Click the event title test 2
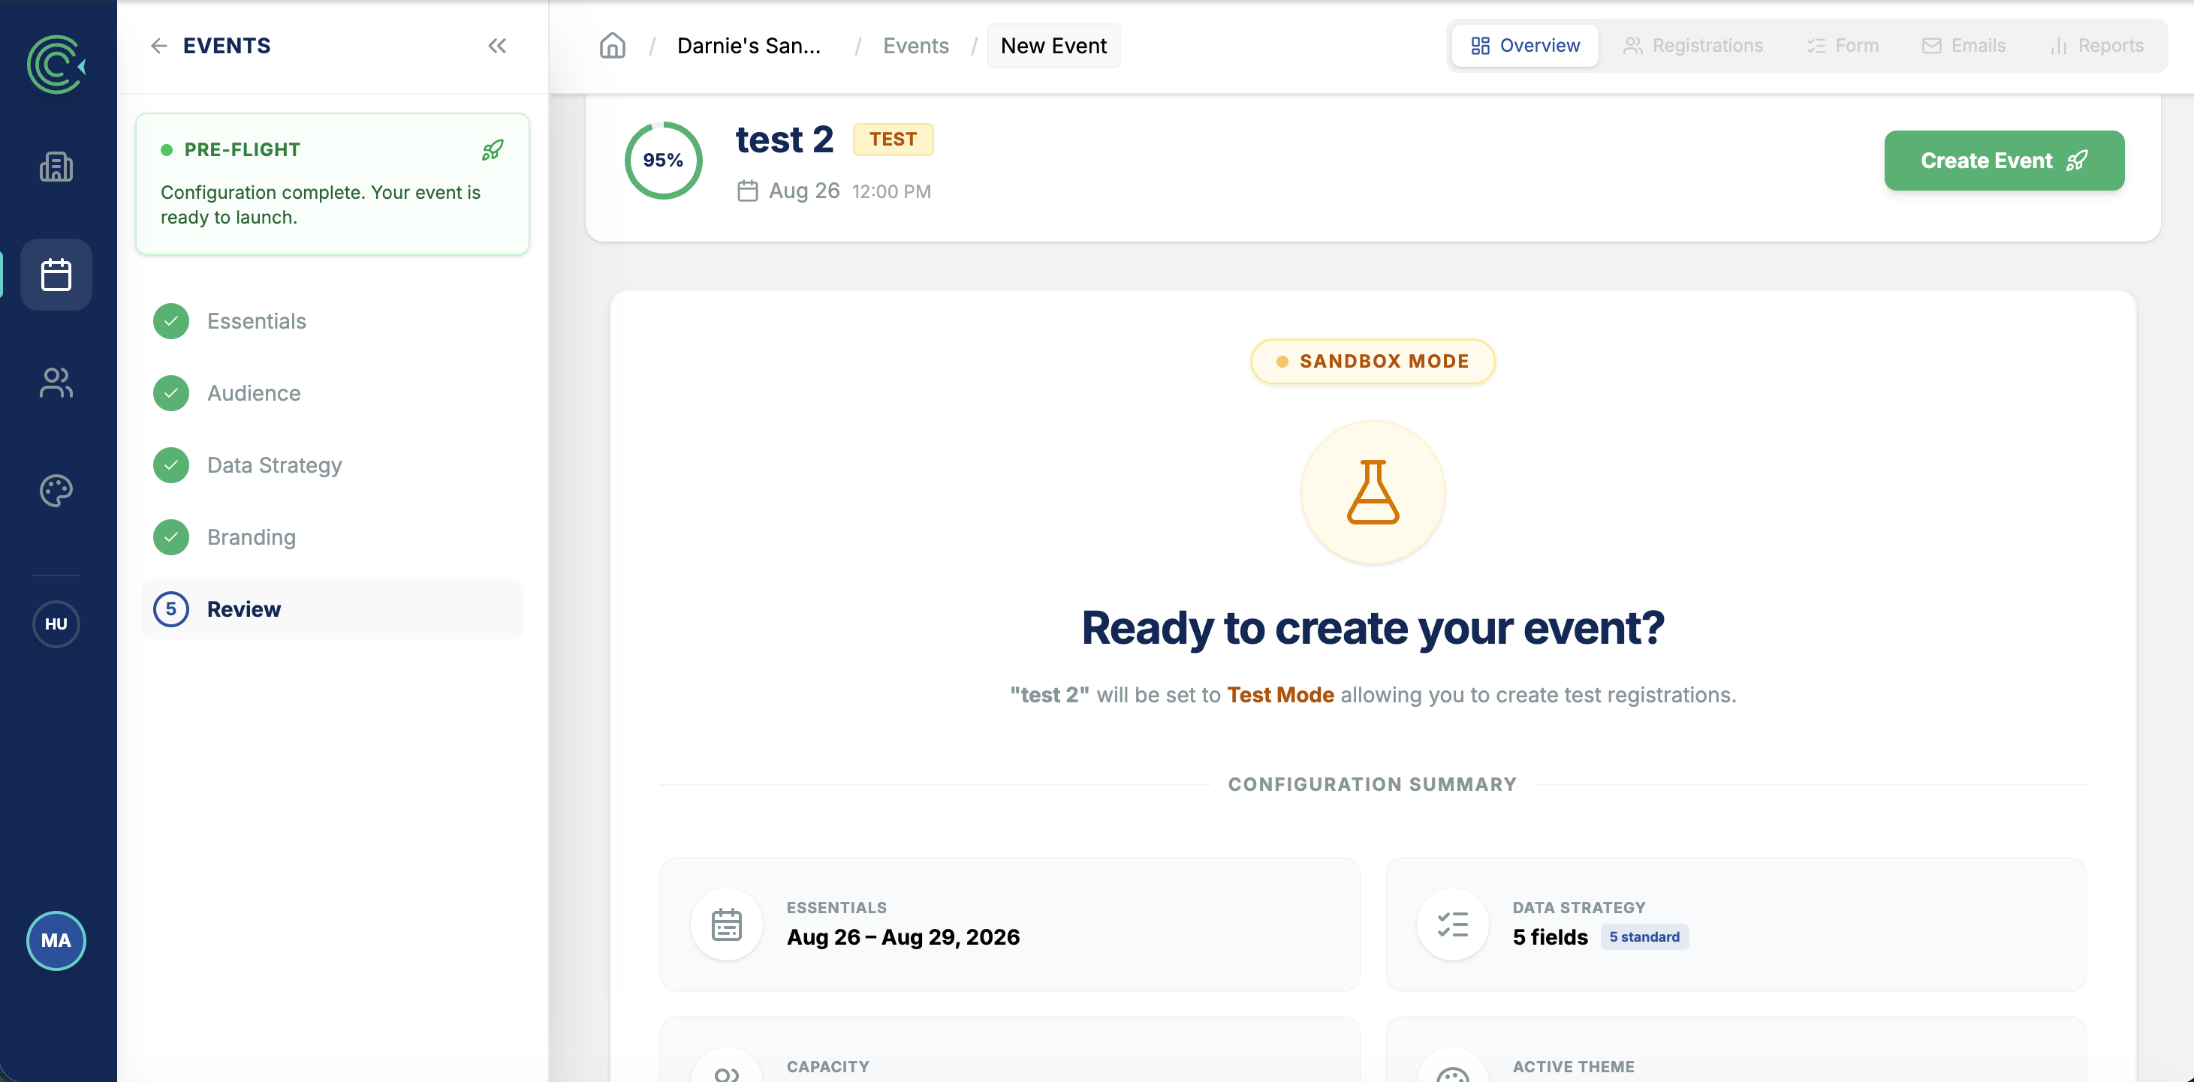The height and width of the screenshot is (1082, 2194). (785, 140)
